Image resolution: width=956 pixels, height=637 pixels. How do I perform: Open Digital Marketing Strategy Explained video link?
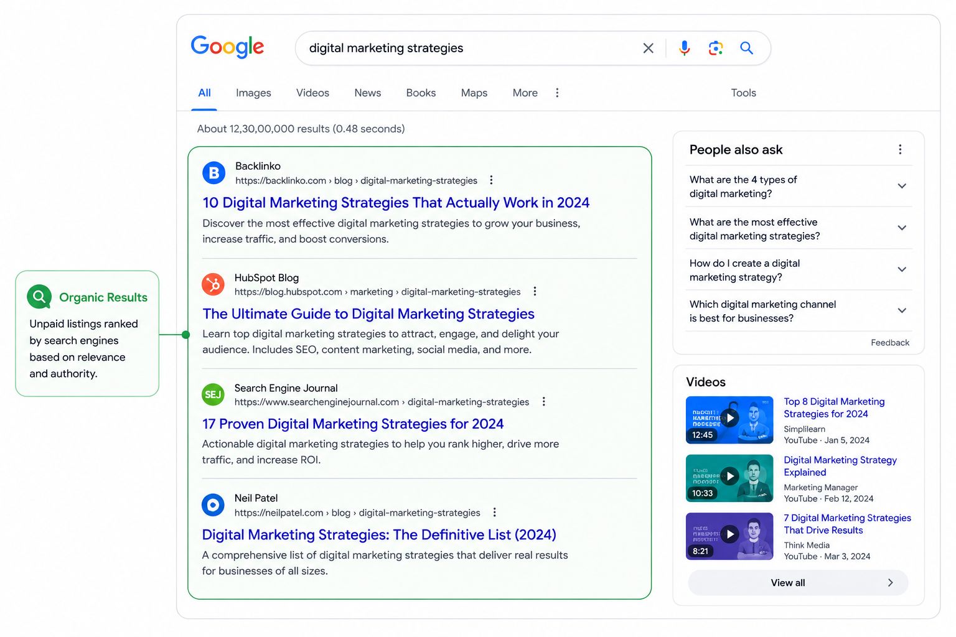point(840,466)
